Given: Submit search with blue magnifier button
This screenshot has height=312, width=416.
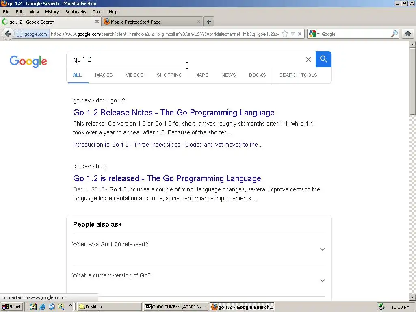Looking at the screenshot, I should [323, 59].
